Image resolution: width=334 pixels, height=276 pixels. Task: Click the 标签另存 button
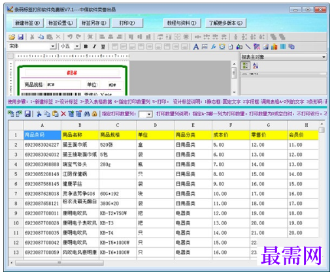point(94,23)
